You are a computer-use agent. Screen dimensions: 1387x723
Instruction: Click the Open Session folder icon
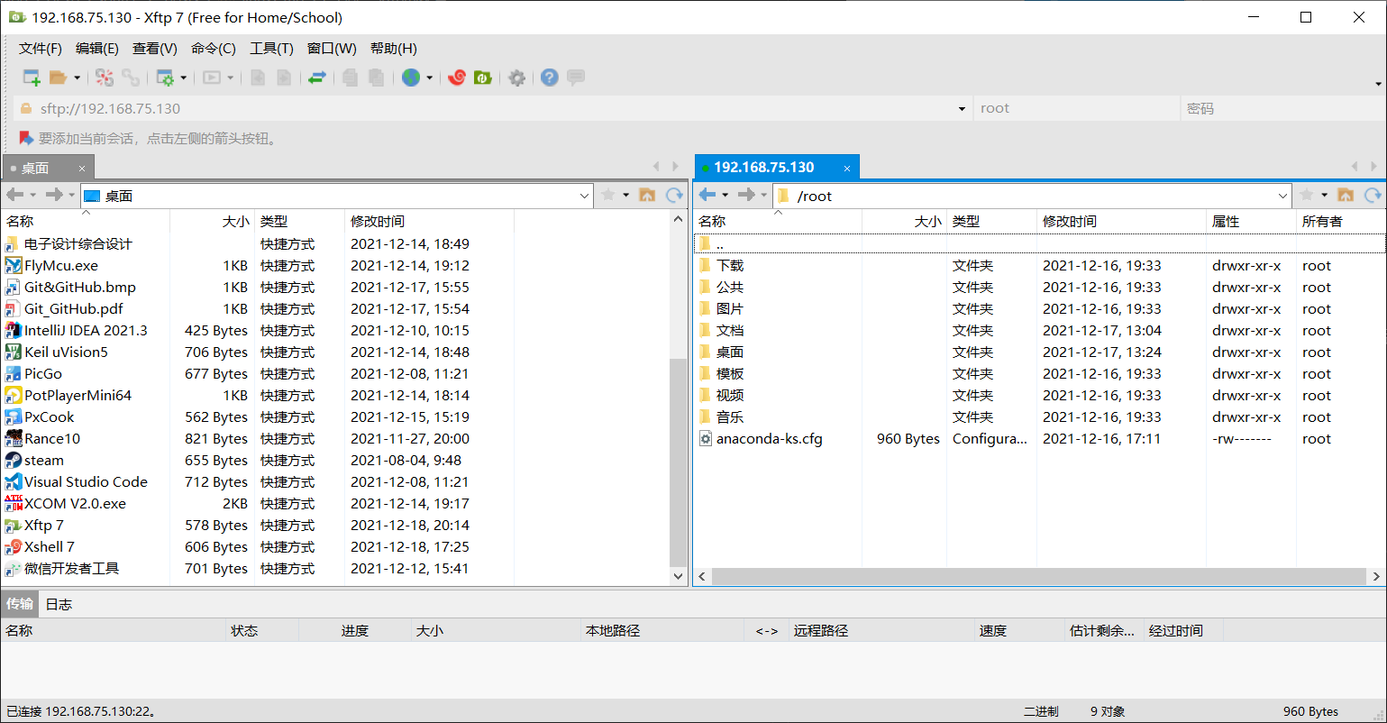tap(58, 78)
